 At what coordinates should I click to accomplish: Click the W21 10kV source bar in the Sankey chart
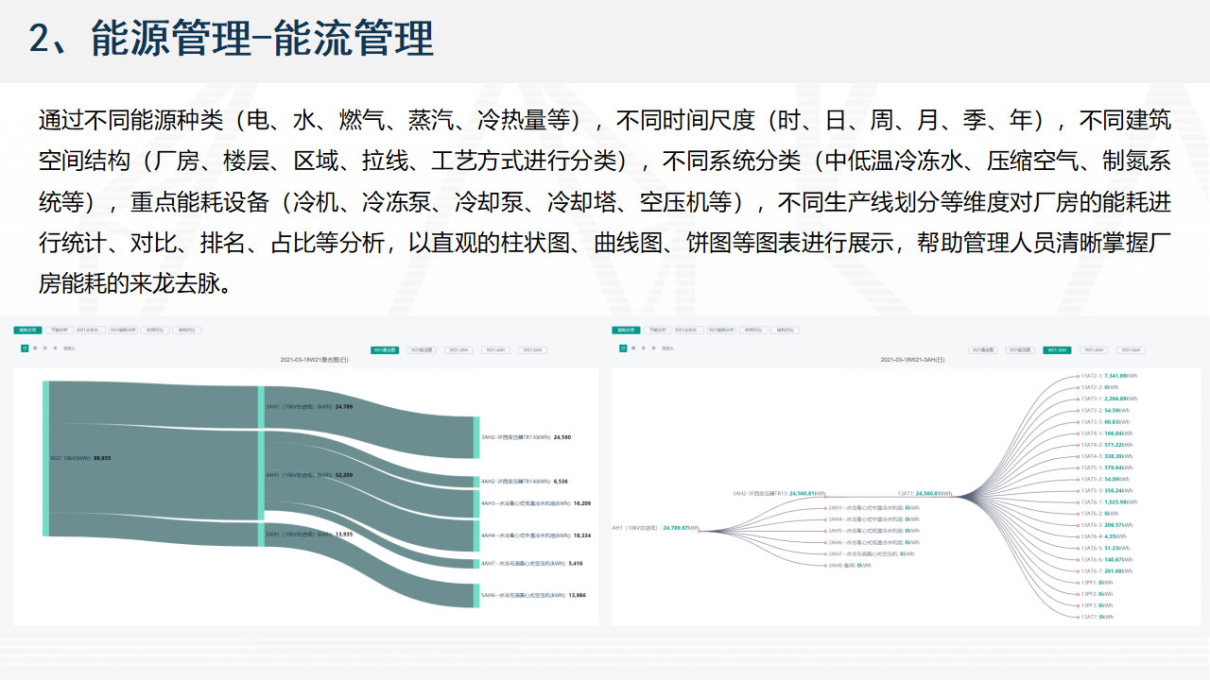click(x=45, y=458)
